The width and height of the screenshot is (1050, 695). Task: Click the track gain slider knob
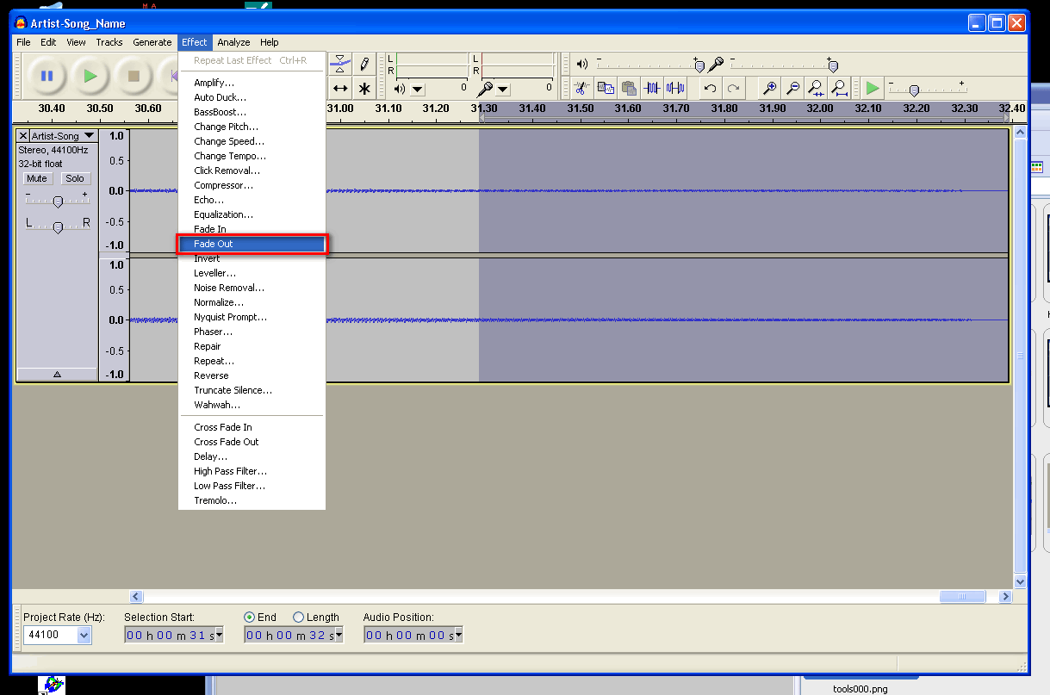pos(58,202)
